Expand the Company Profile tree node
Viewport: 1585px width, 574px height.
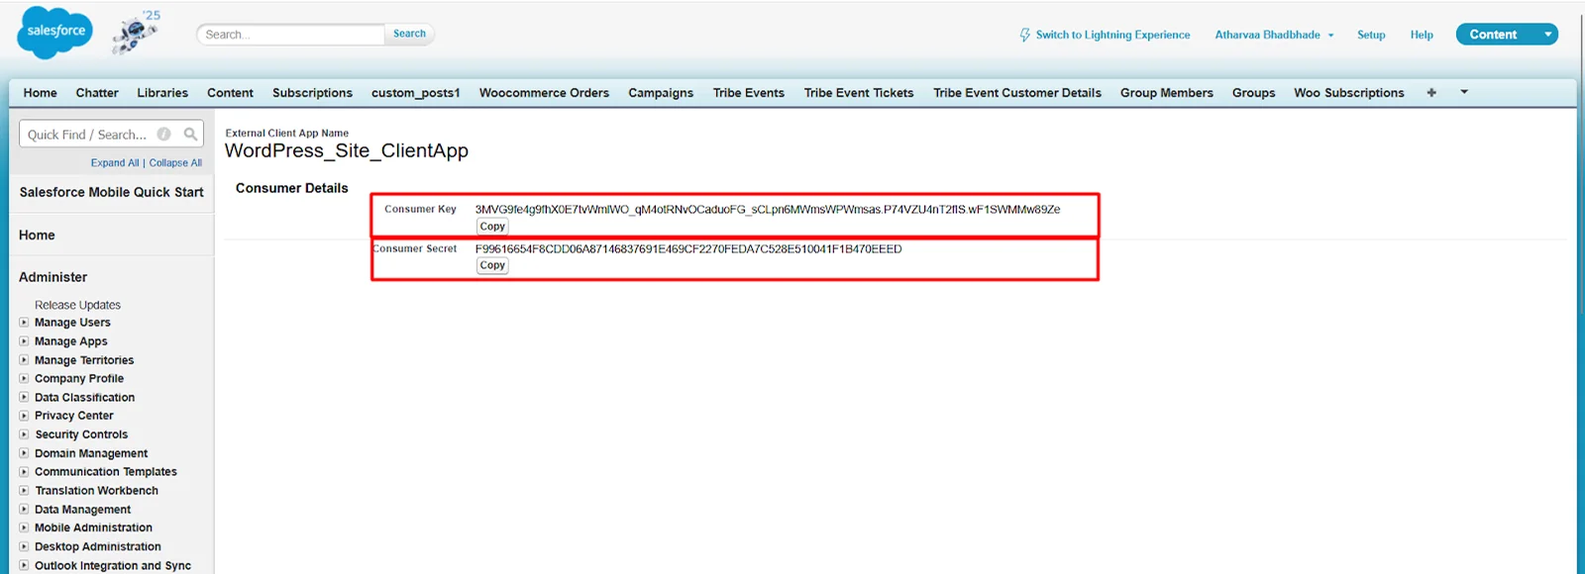click(x=24, y=378)
